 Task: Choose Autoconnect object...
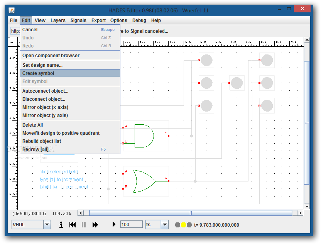point(70,91)
